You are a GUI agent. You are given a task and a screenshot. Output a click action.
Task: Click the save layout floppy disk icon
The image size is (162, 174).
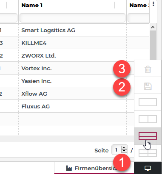pos(148,86)
